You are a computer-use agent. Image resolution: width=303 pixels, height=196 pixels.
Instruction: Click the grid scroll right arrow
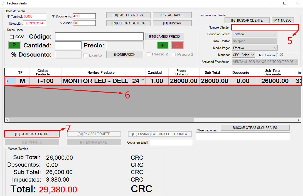[x=299, y=120]
